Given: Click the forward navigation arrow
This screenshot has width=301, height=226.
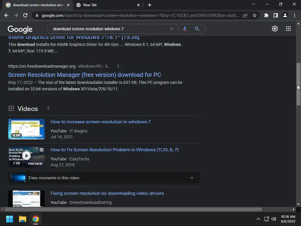Looking at the screenshot, I should pyautogui.click(x=16, y=15).
